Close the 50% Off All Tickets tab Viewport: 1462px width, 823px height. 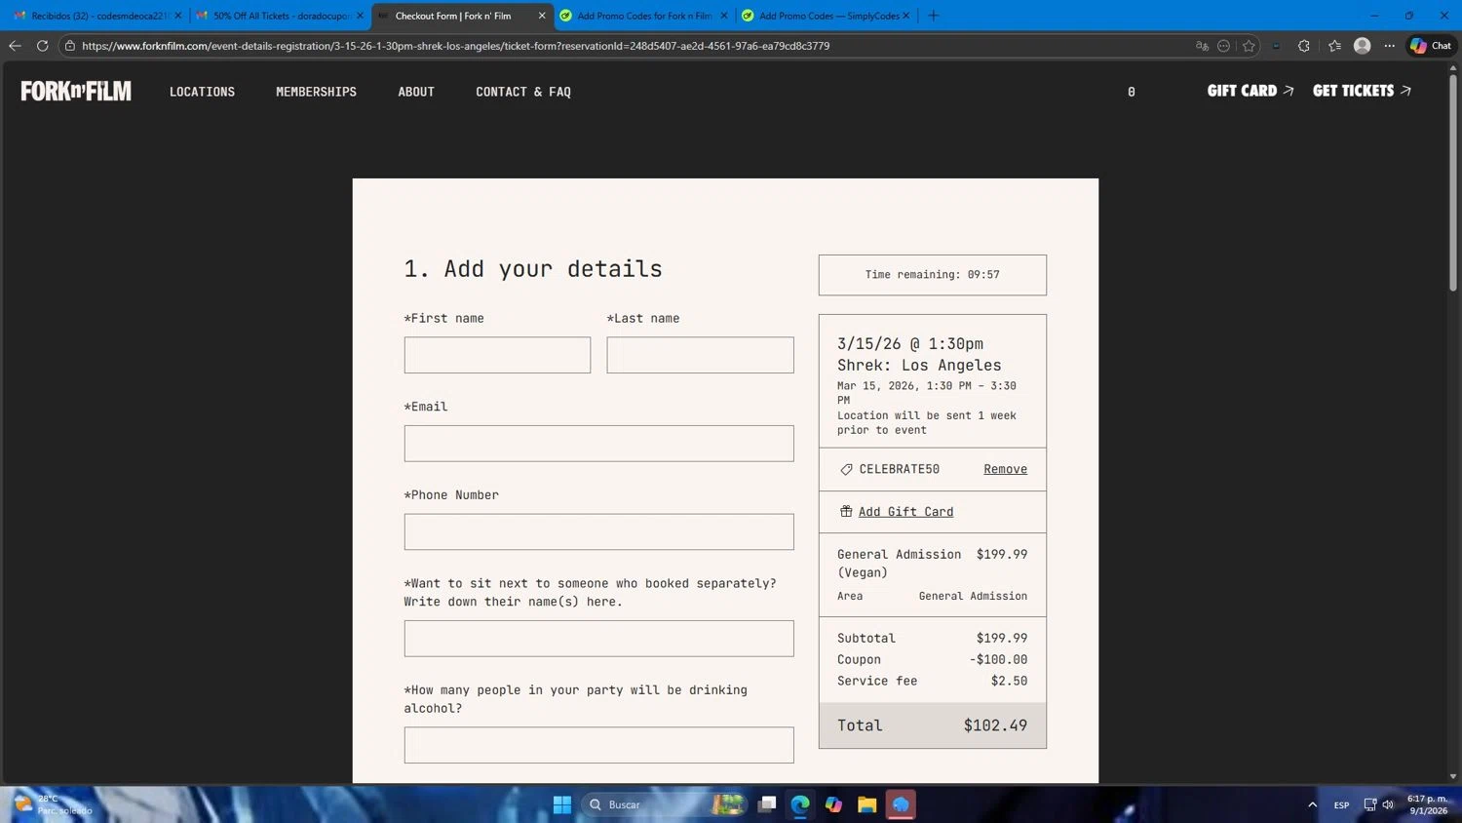point(360,16)
